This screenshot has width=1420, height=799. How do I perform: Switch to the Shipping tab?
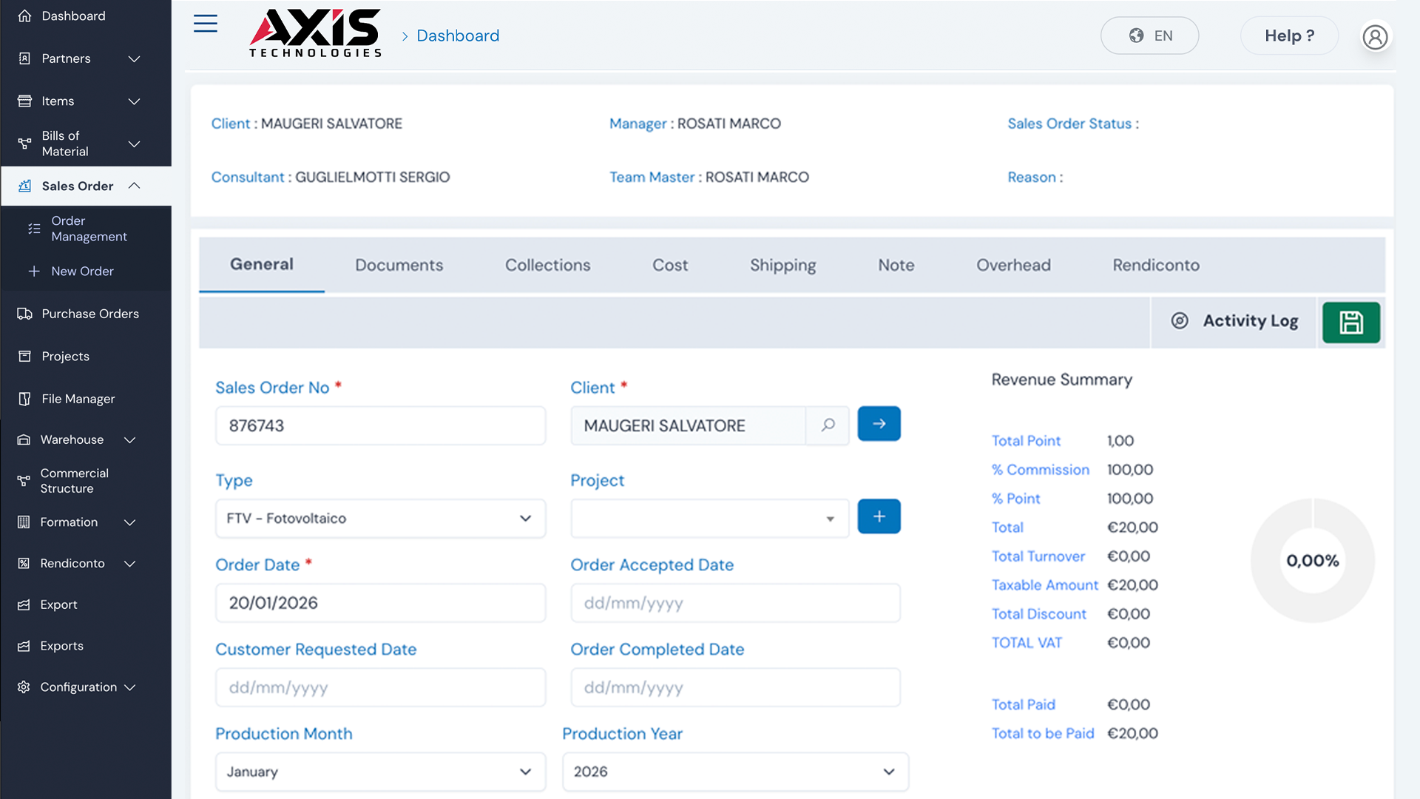(x=782, y=265)
